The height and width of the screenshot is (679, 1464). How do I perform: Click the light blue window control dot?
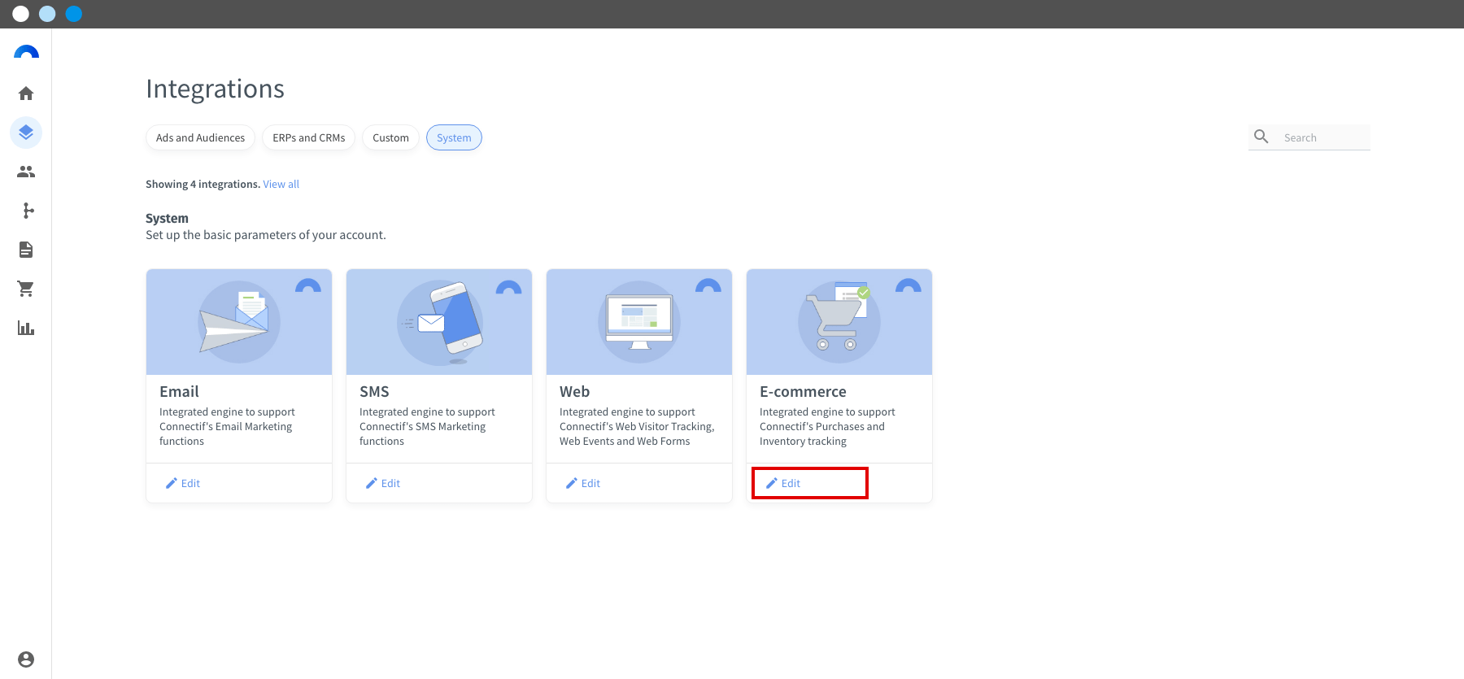click(x=47, y=14)
